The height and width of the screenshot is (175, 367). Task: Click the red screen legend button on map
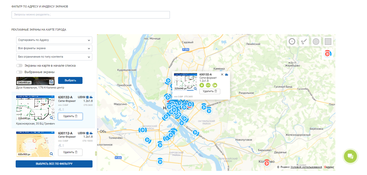click(x=328, y=54)
